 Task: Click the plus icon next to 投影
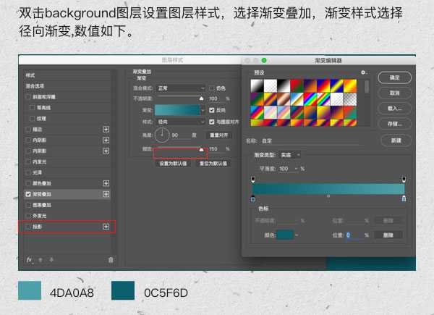pyautogui.click(x=106, y=227)
